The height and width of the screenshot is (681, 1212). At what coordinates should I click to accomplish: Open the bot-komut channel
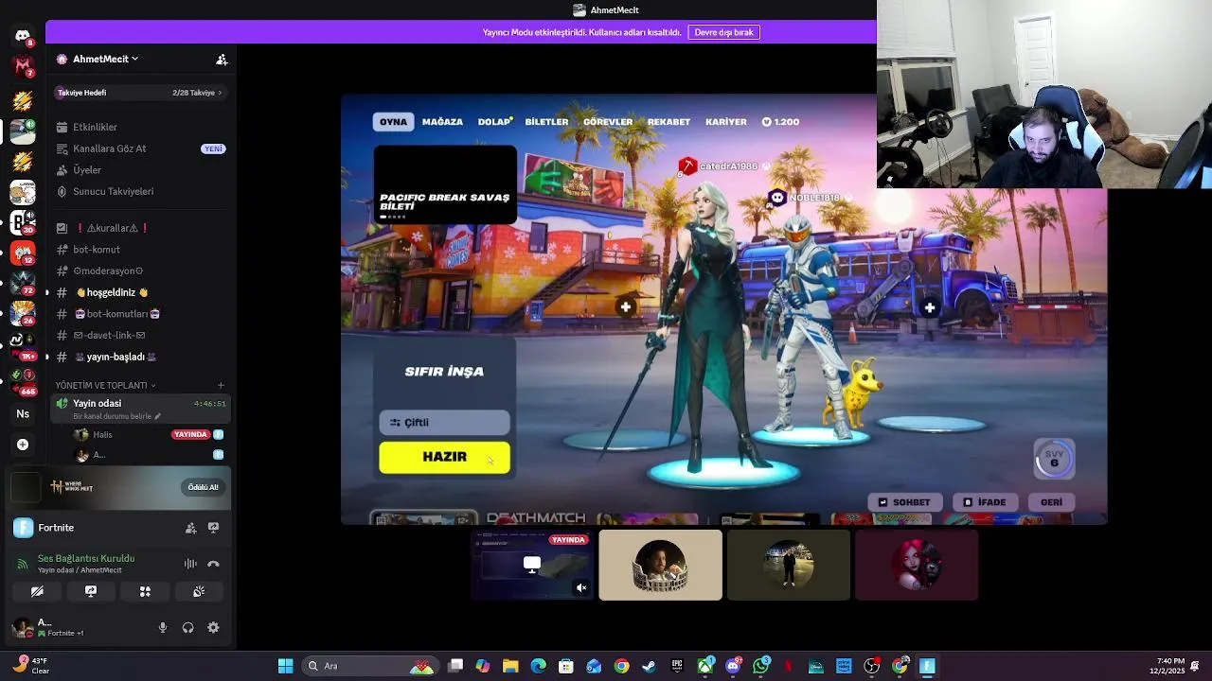coord(140,250)
